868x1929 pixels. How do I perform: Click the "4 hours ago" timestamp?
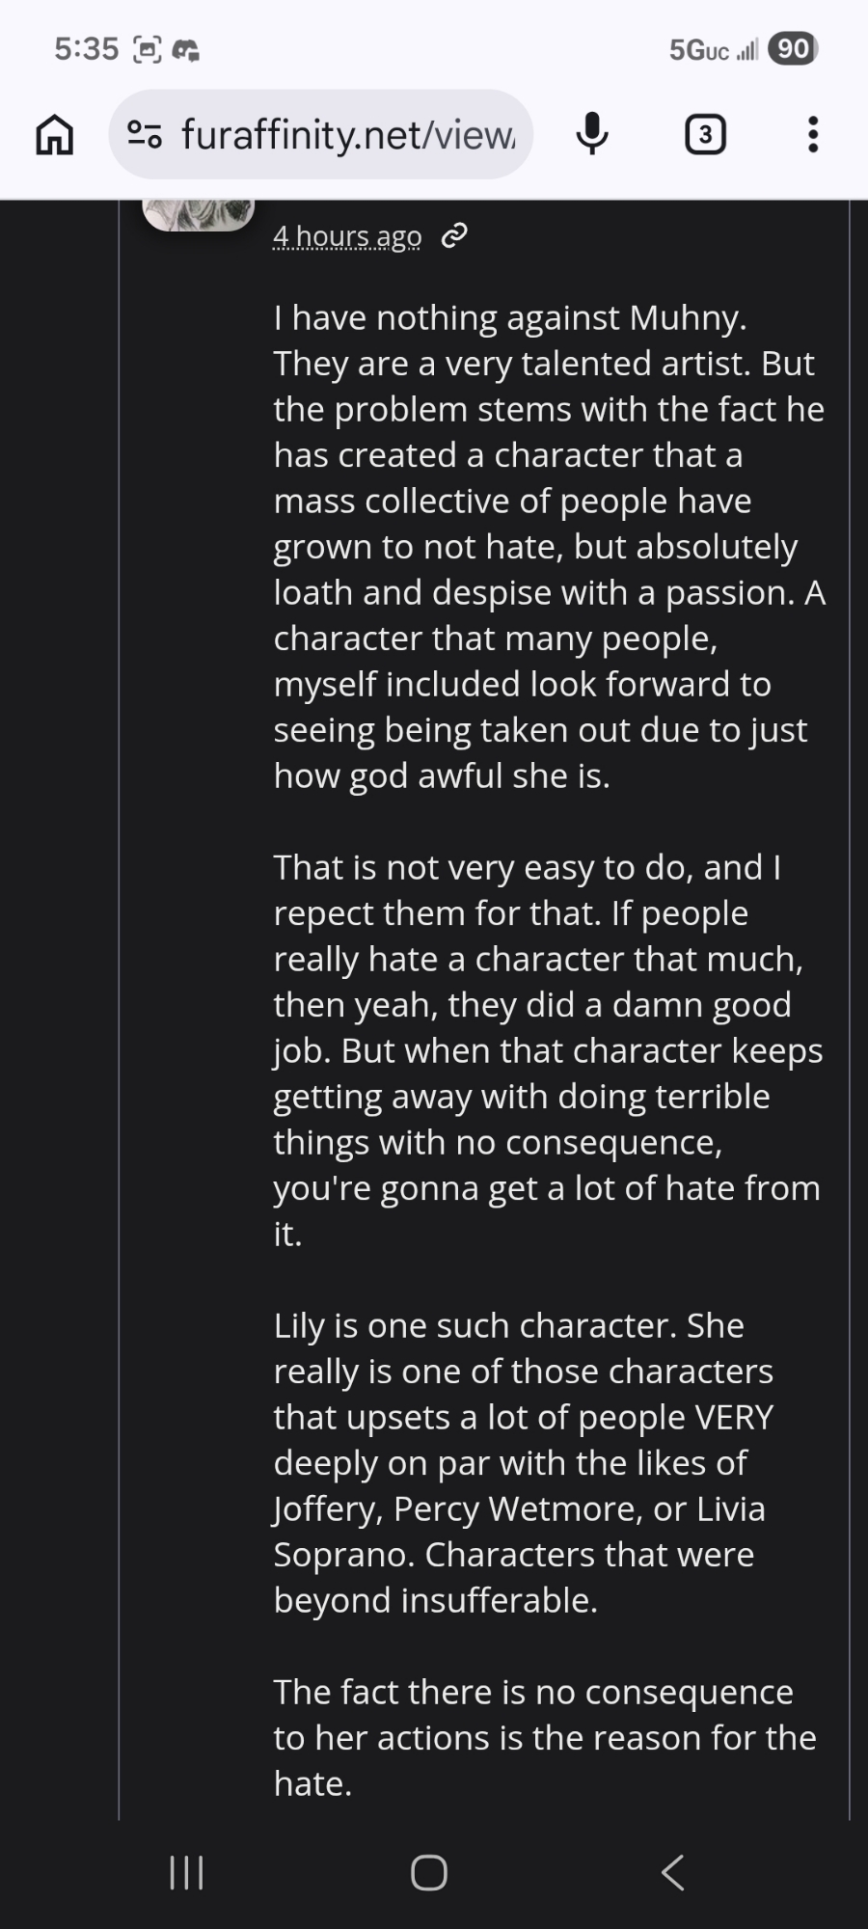(347, 235)
